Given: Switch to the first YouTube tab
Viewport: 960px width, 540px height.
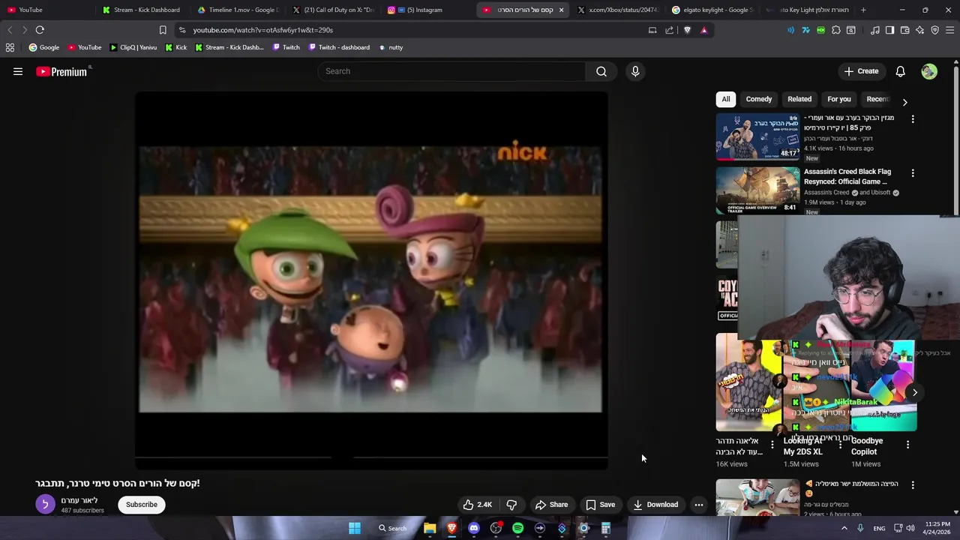Looking at the screenshot, I should [46, 10].
